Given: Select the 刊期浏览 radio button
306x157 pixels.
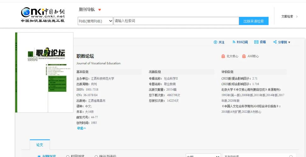Looking at the screenshot, I should 39,156.
